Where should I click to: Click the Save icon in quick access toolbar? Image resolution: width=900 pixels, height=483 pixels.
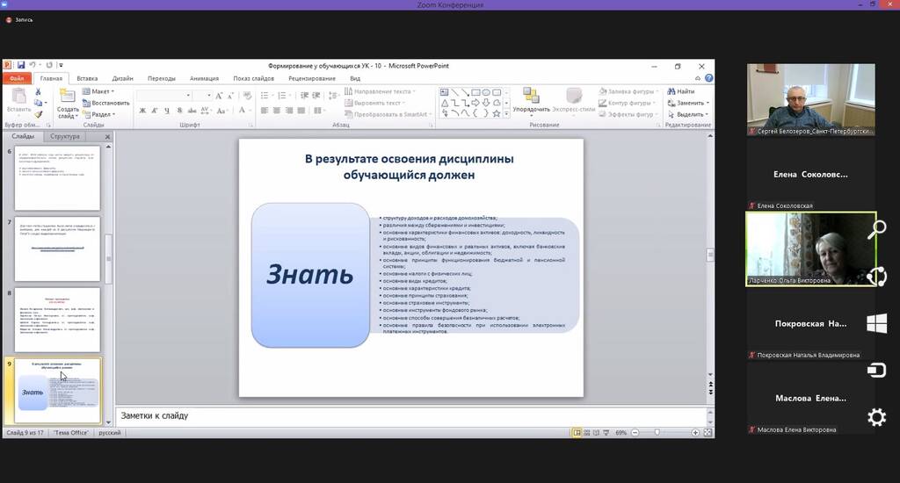[x=21, y=65]
